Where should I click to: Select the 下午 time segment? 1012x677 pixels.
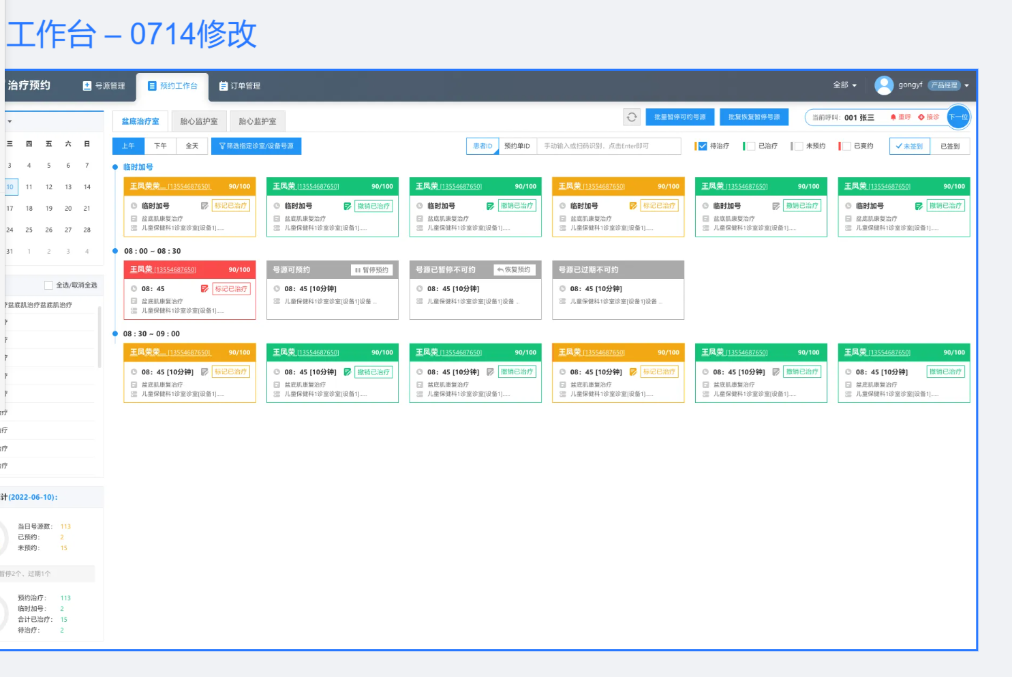160,146
